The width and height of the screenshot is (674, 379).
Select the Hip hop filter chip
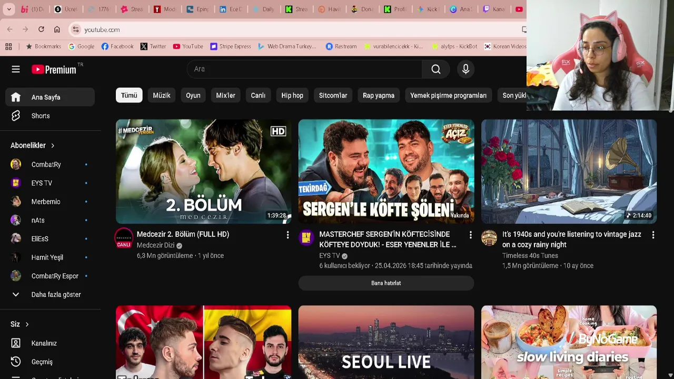[292, 95]
